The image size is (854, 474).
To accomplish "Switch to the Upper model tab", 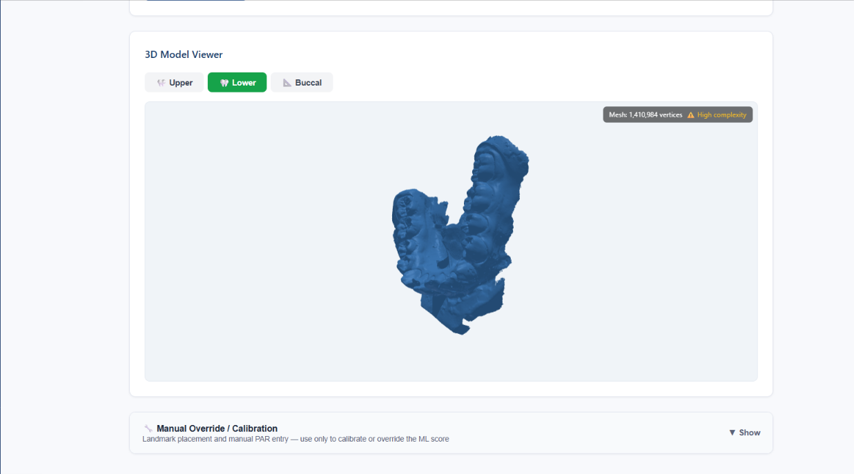I will (x=174, y=82).
